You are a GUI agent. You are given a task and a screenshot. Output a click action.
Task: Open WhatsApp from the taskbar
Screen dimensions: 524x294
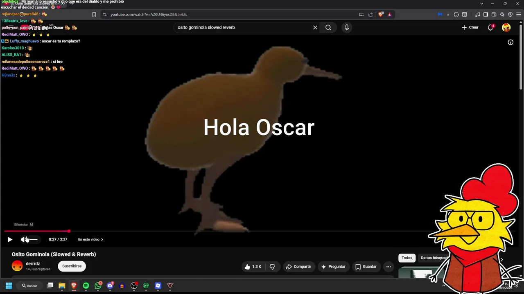pyautogui.click(x=98, y=285)
